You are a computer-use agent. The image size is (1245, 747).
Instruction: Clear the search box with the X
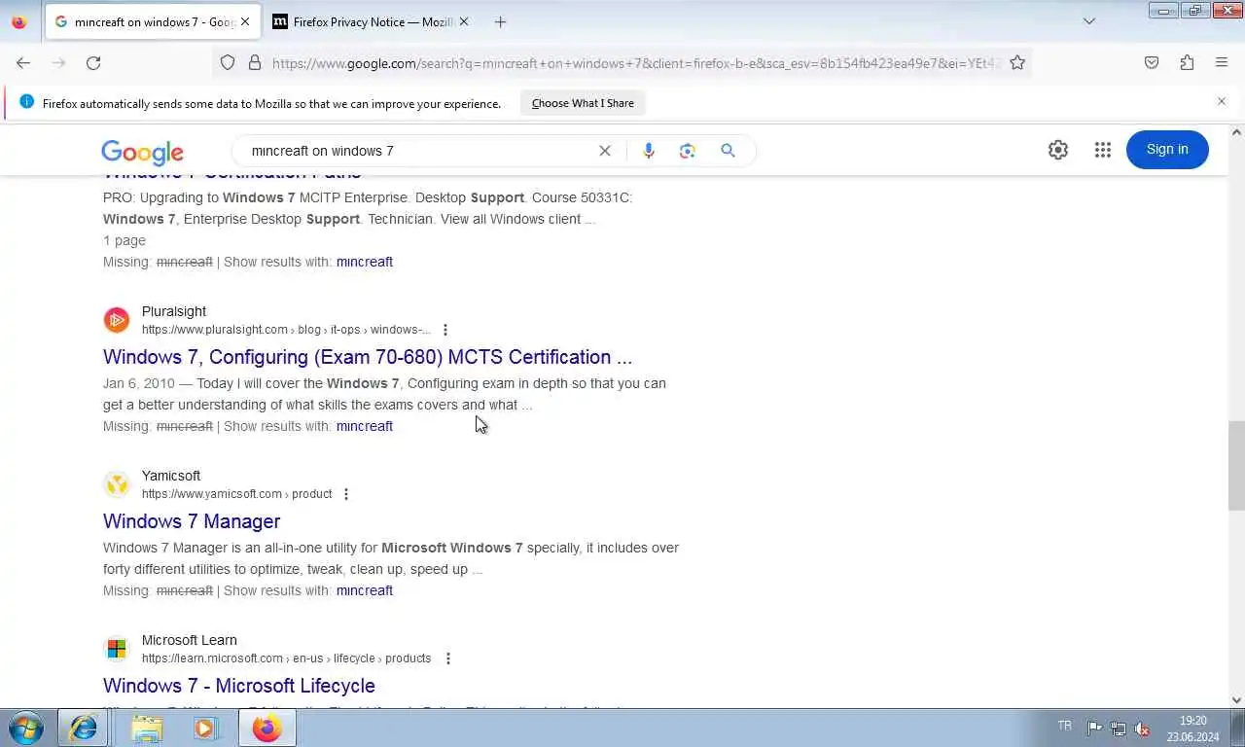605,151
